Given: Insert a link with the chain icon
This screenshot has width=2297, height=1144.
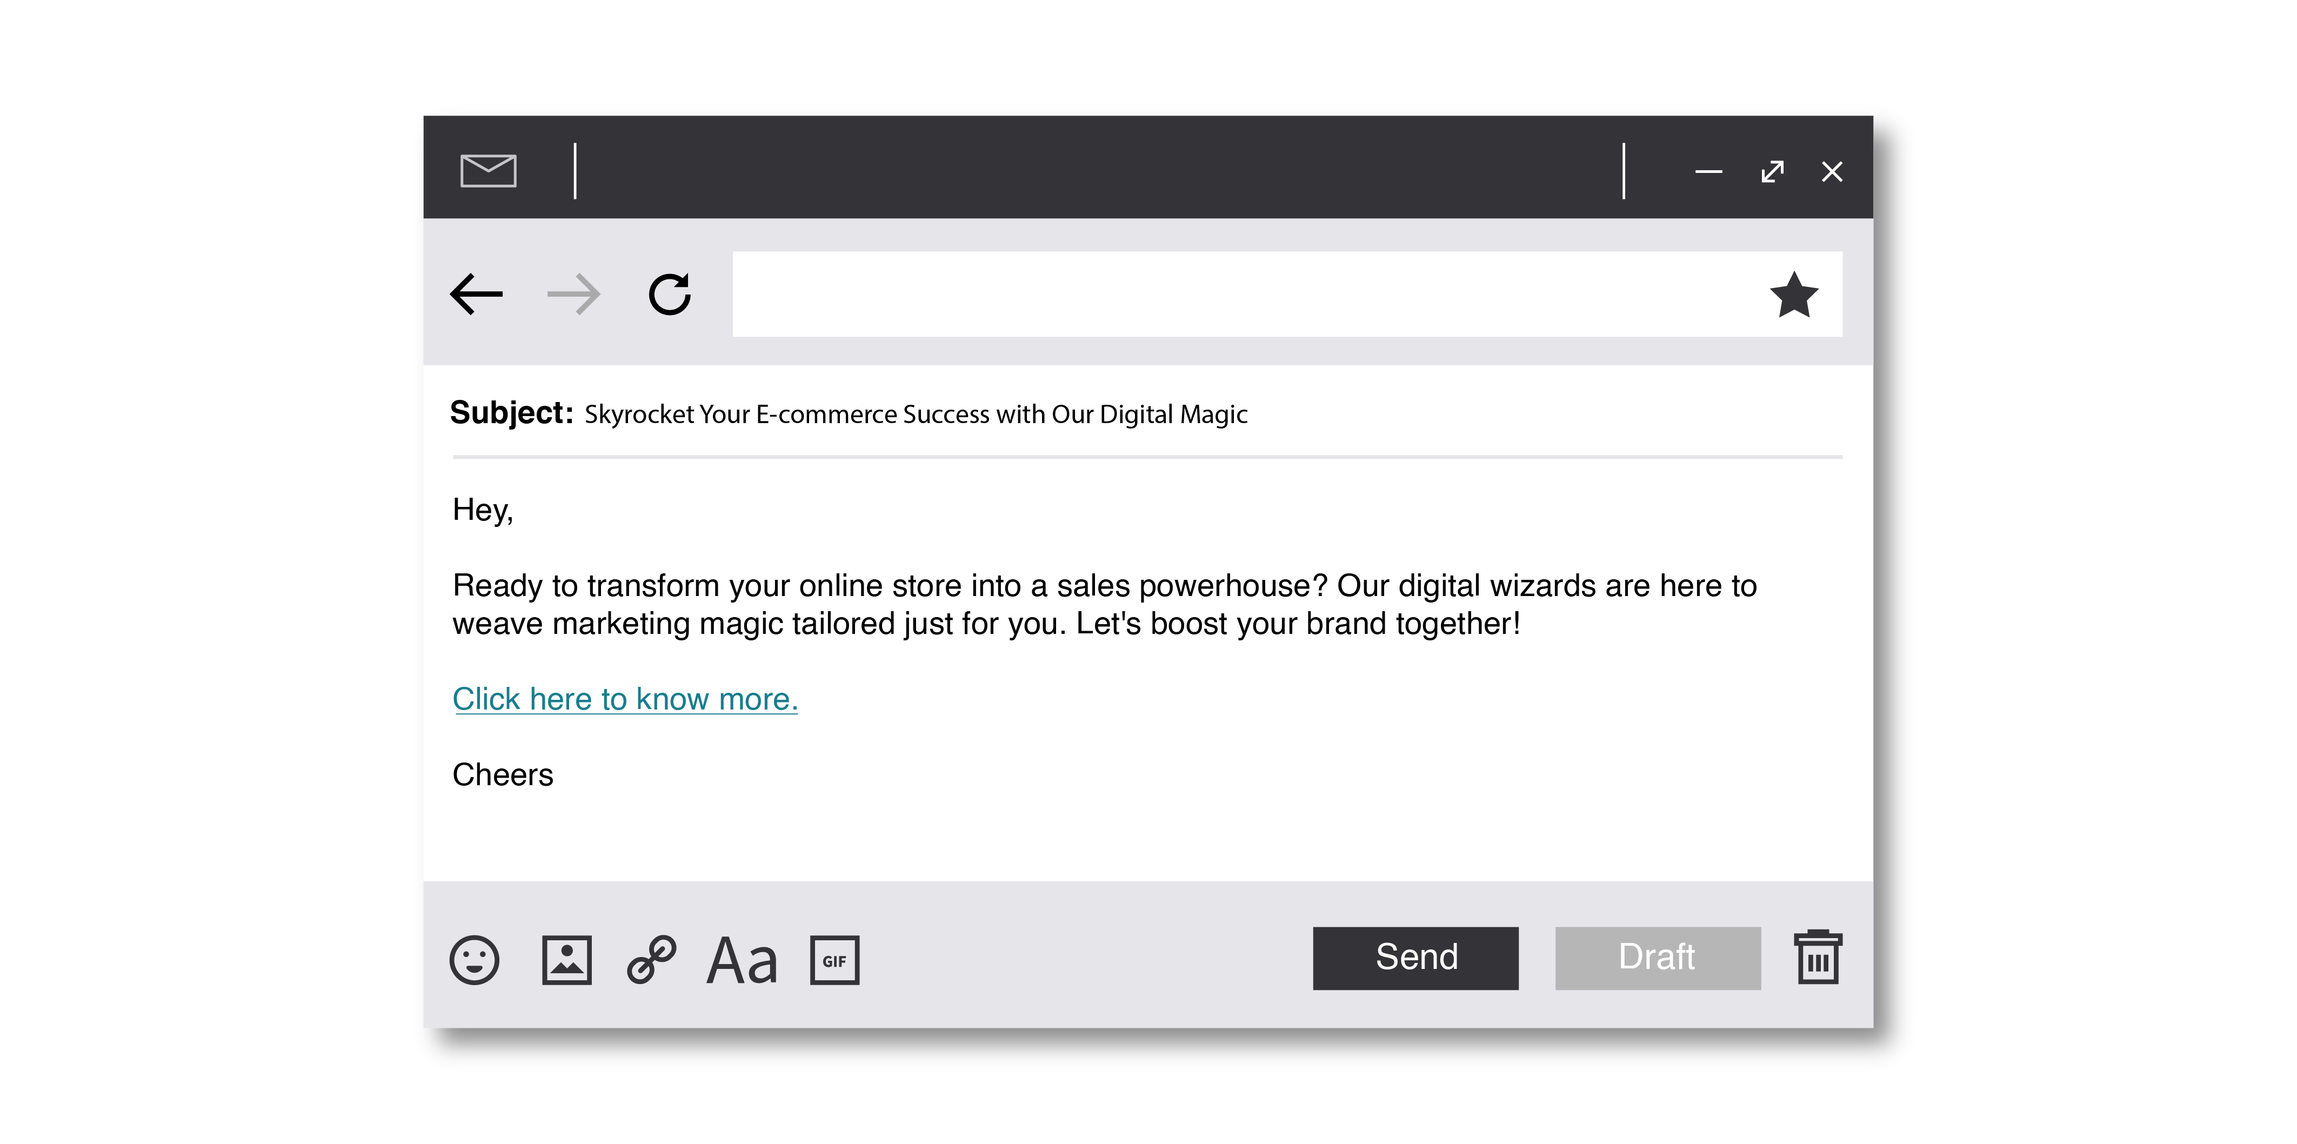Looking at the screenshot, I should [652, 959].
